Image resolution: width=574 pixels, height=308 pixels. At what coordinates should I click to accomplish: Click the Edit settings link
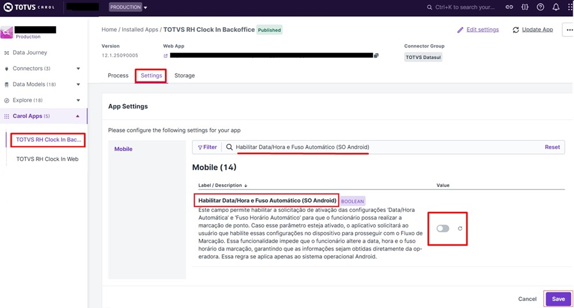482,30
